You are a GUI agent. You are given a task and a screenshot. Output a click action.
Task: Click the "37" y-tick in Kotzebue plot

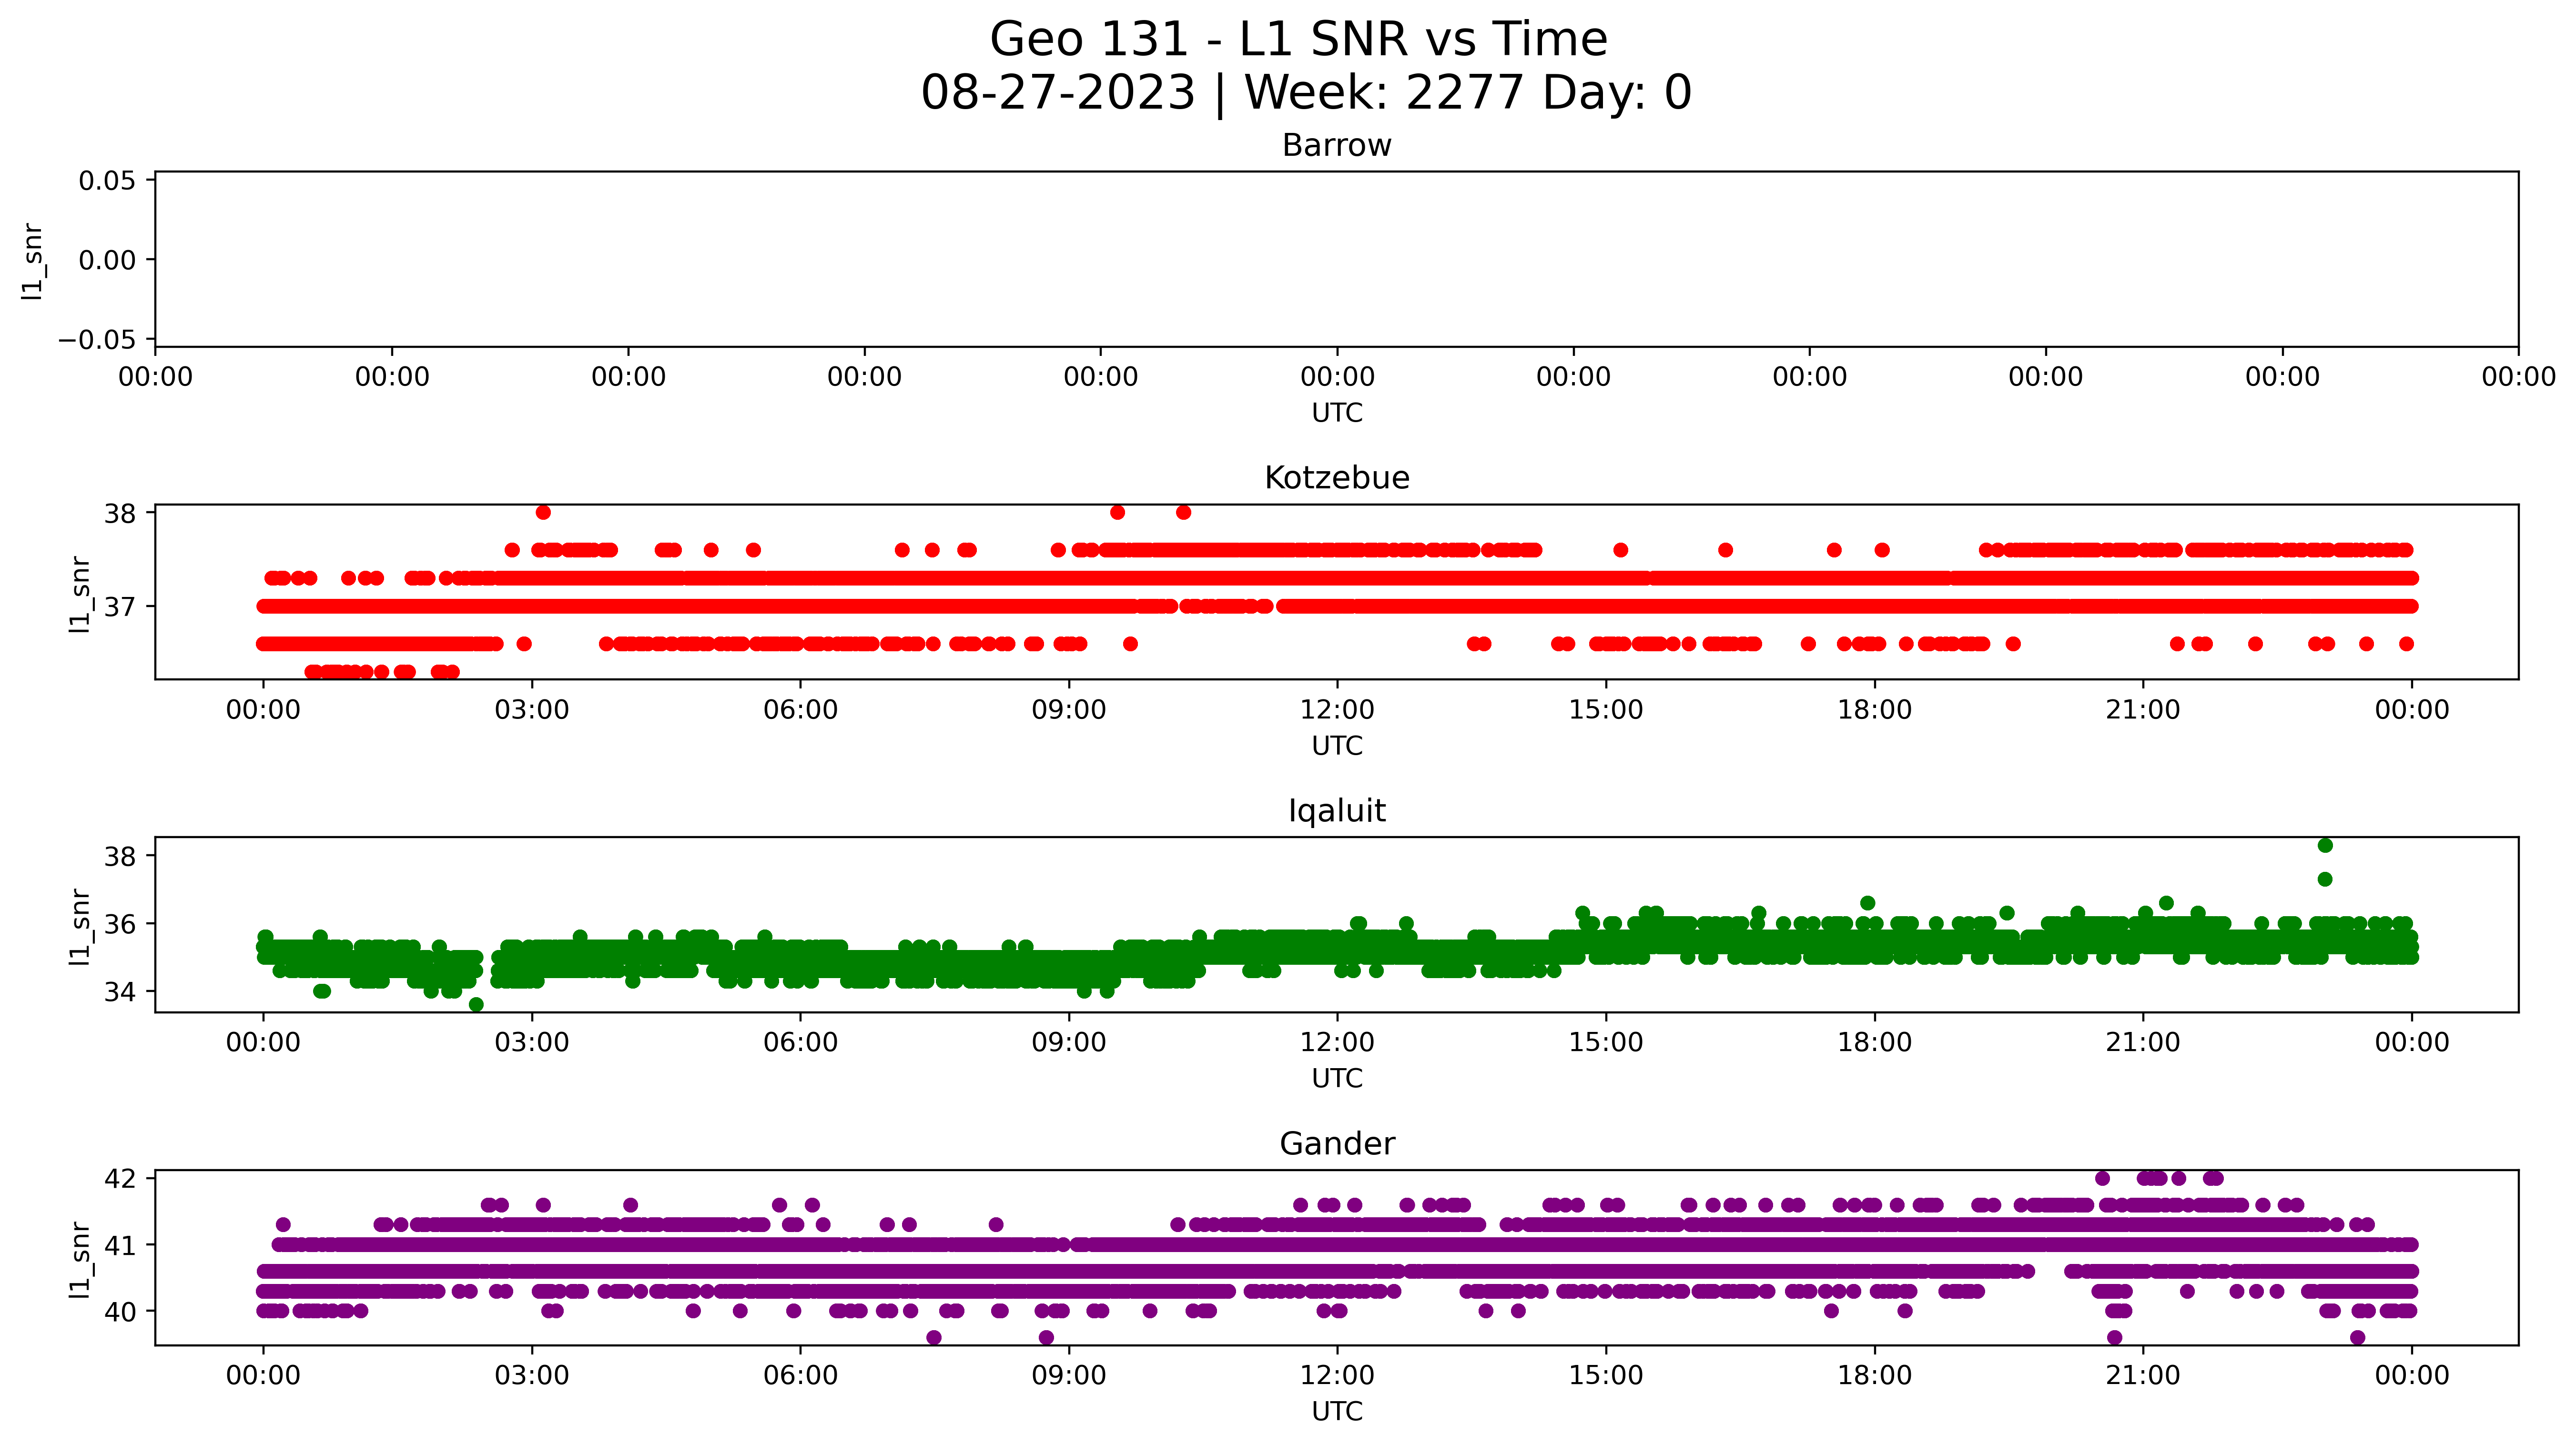pyautogui.click(x=120, y=607)
